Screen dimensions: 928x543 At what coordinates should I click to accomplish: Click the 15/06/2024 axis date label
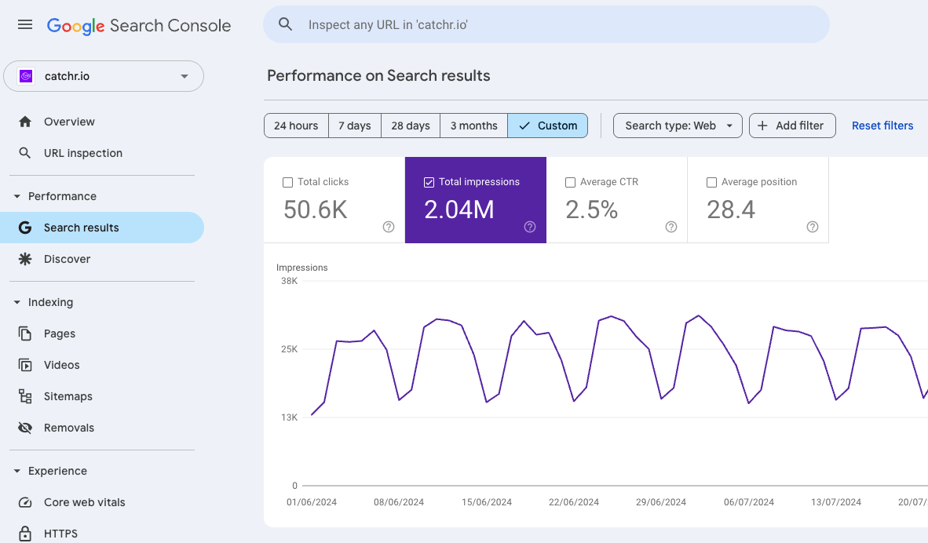tap(487, 502)
